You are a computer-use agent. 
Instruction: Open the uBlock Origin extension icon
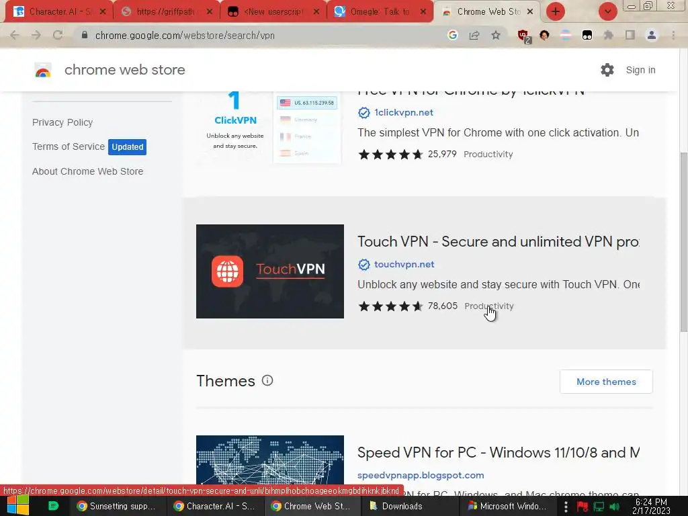(x=523, y=36)
